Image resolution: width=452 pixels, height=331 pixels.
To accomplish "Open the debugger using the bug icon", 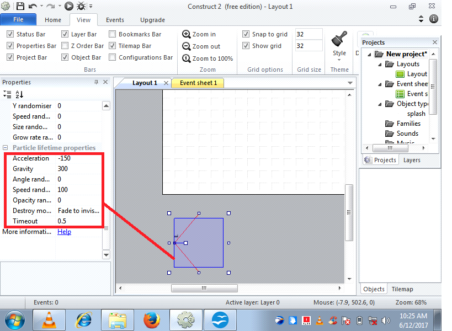I will tap(82, 6).
